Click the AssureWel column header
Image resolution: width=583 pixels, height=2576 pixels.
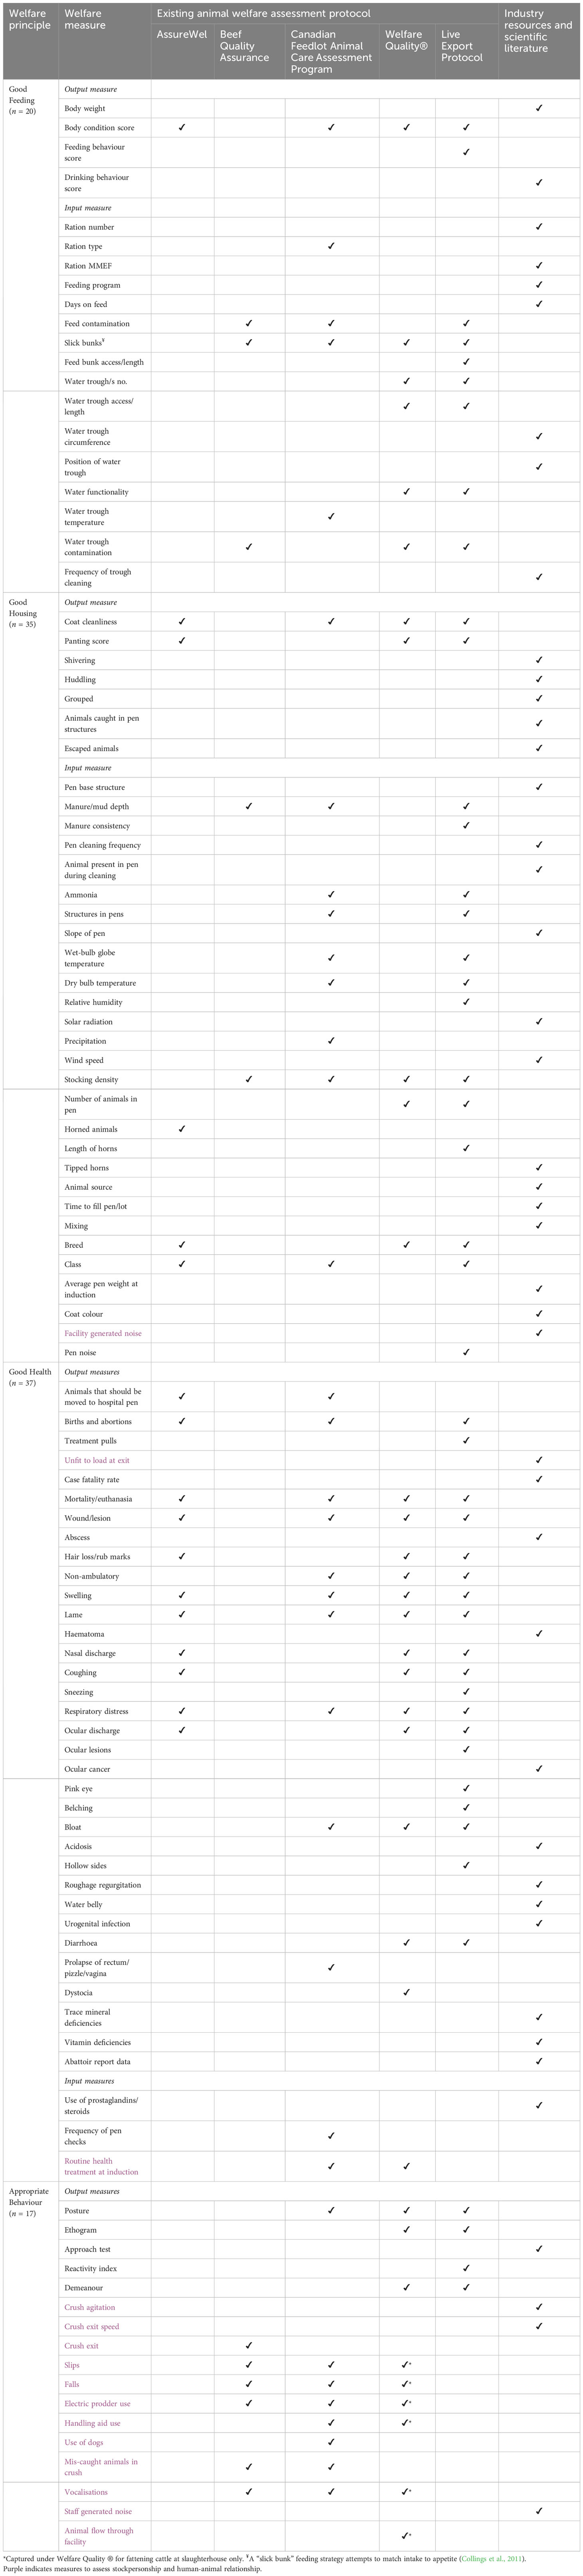(182, 34)
